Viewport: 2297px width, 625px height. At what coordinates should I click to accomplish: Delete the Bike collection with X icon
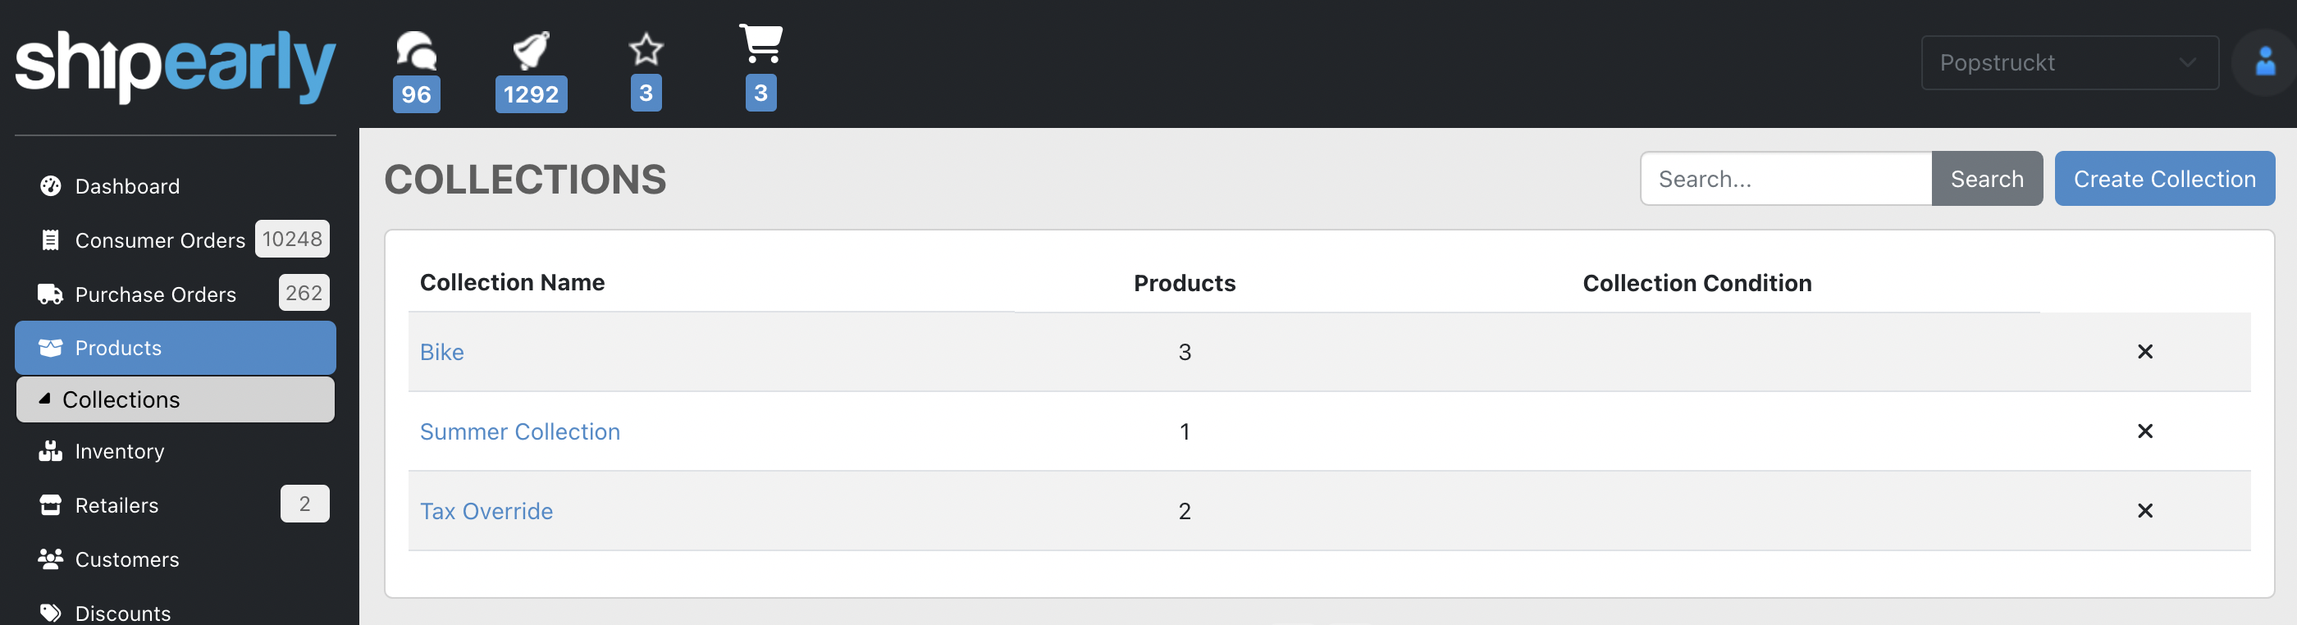[2144, 351]
